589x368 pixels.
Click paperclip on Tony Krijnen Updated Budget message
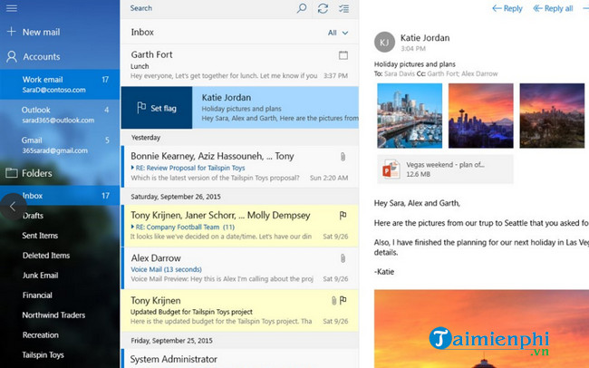[333, 300]
